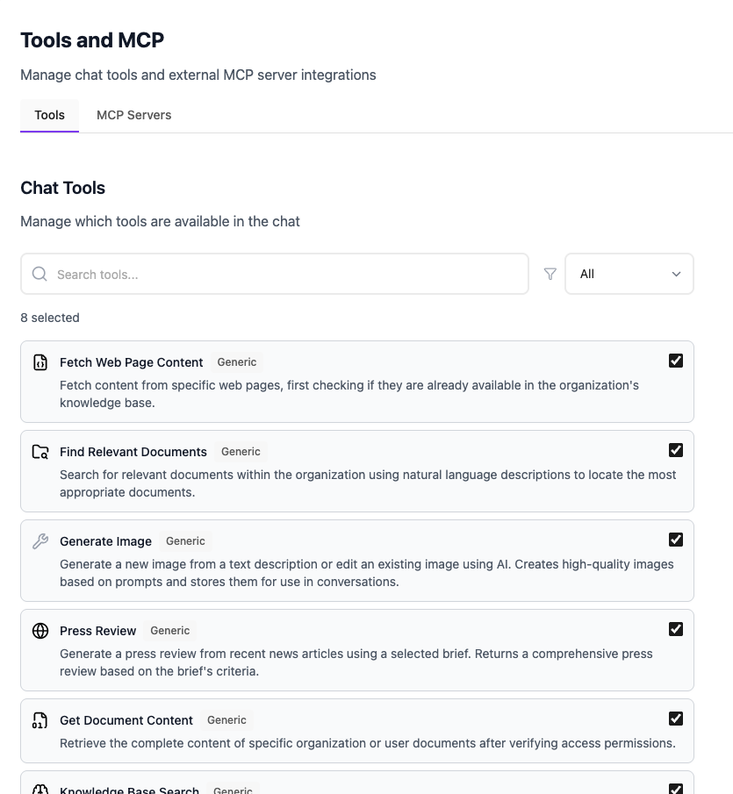Open the All filter dropdown

pos(629,274)
